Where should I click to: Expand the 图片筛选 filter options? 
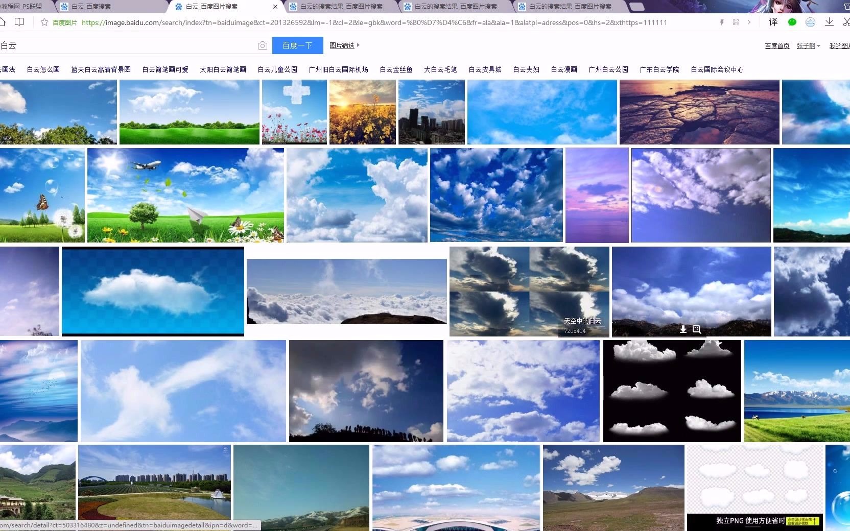(x=343, y=45)
